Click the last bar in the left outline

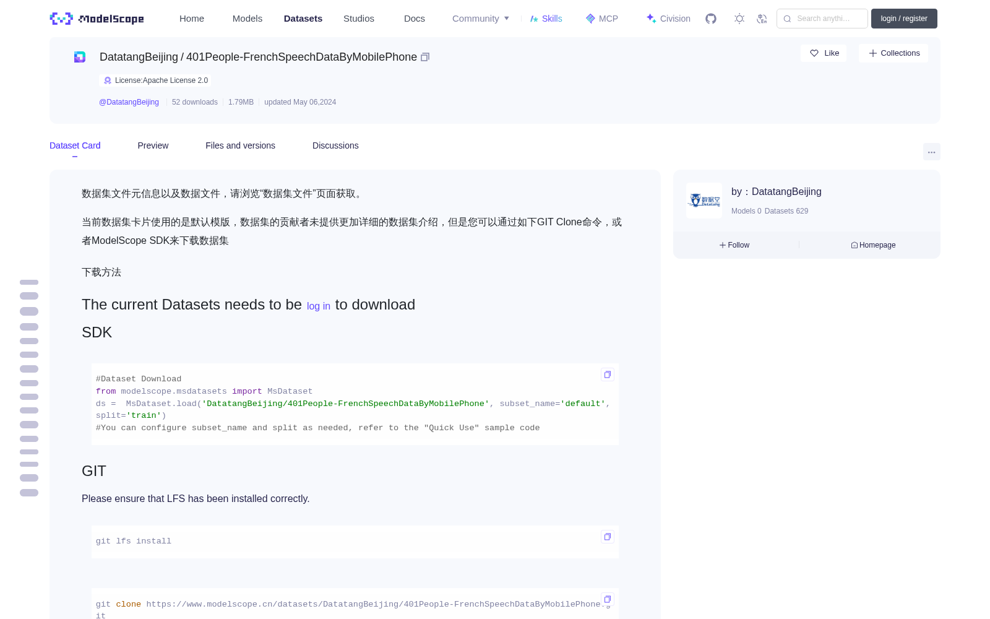tap(29, 493)
